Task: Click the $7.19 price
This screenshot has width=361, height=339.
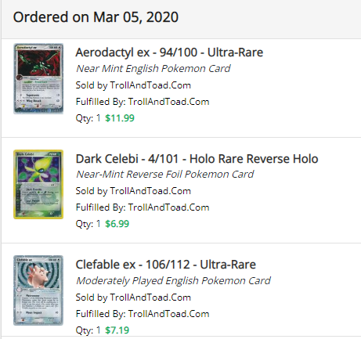Action: pyautogui.click(x=117, y=330)
